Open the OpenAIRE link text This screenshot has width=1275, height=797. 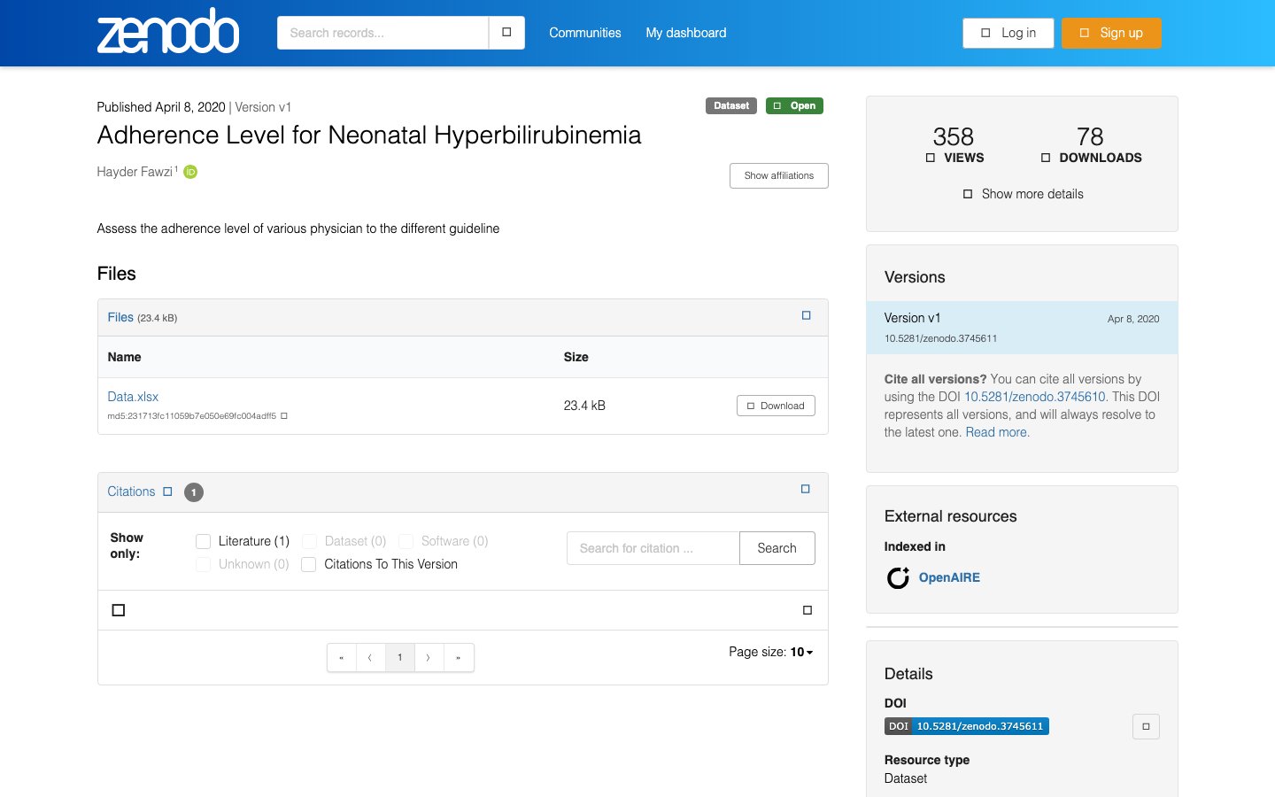pos(949,577)
